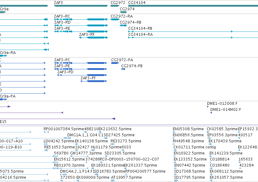The width and height of the screenshot is (258, 182).
Task: Click DME1-012O08.F feature label
Action: [222, 104]
